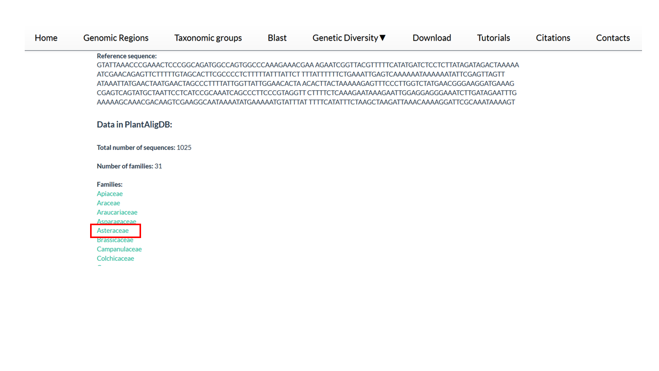Open the Home page
The width and height of the screenshot is (659, 371).
pyautogui.click(x=46, y=38)
